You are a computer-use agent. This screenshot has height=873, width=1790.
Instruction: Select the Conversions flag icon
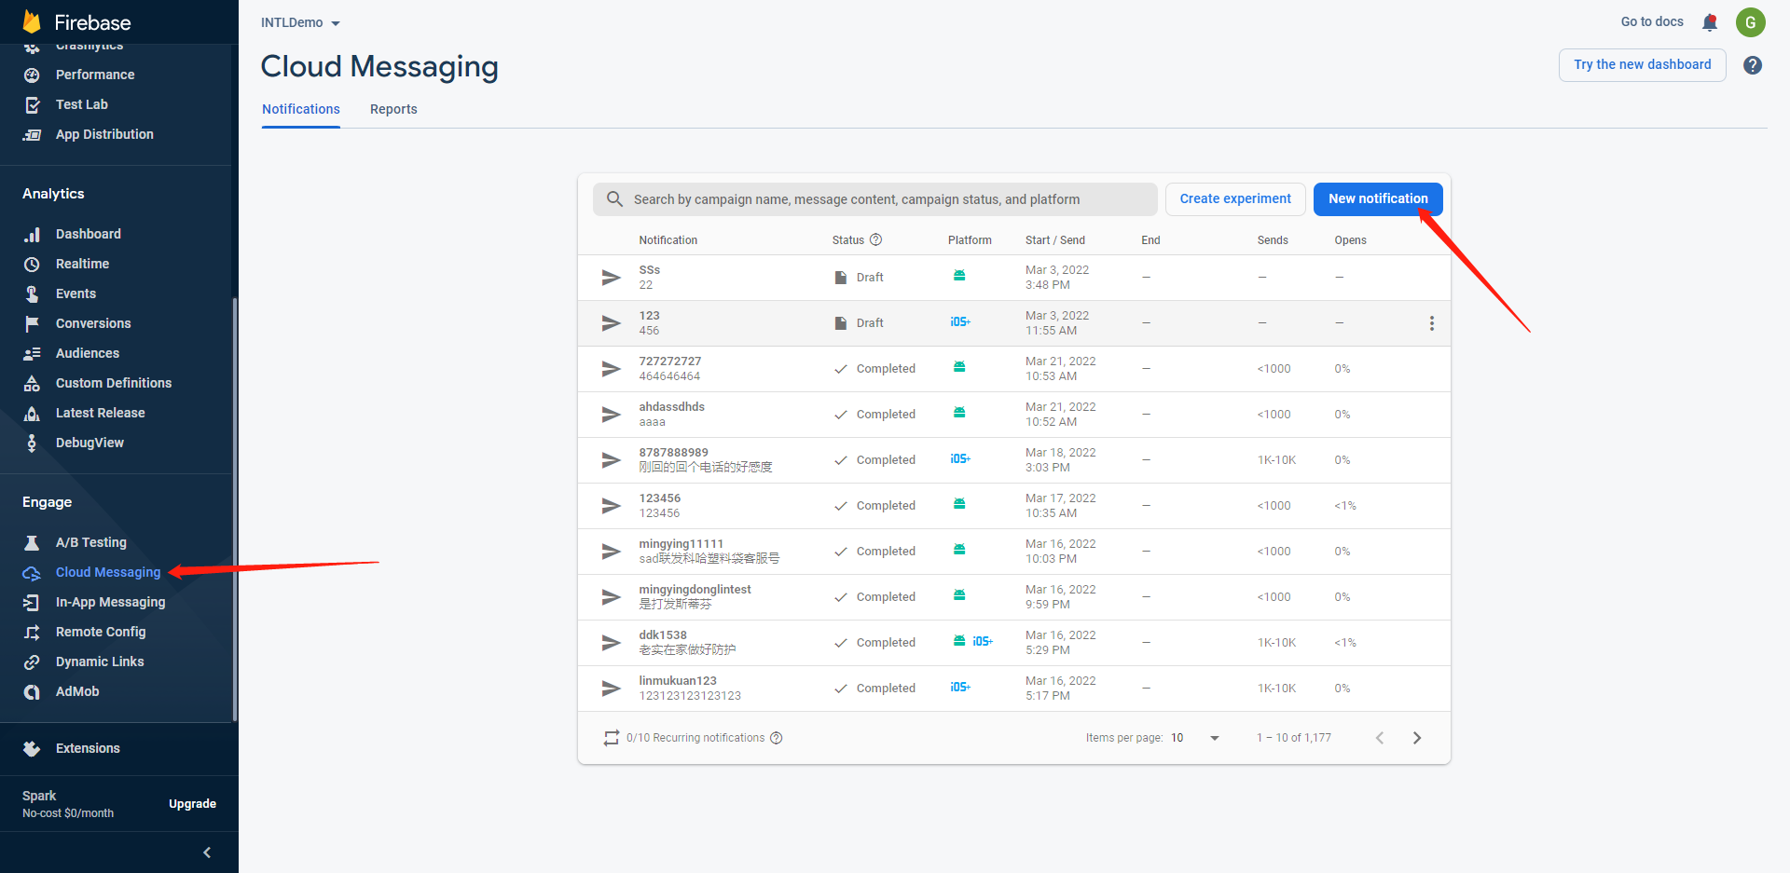32,323
